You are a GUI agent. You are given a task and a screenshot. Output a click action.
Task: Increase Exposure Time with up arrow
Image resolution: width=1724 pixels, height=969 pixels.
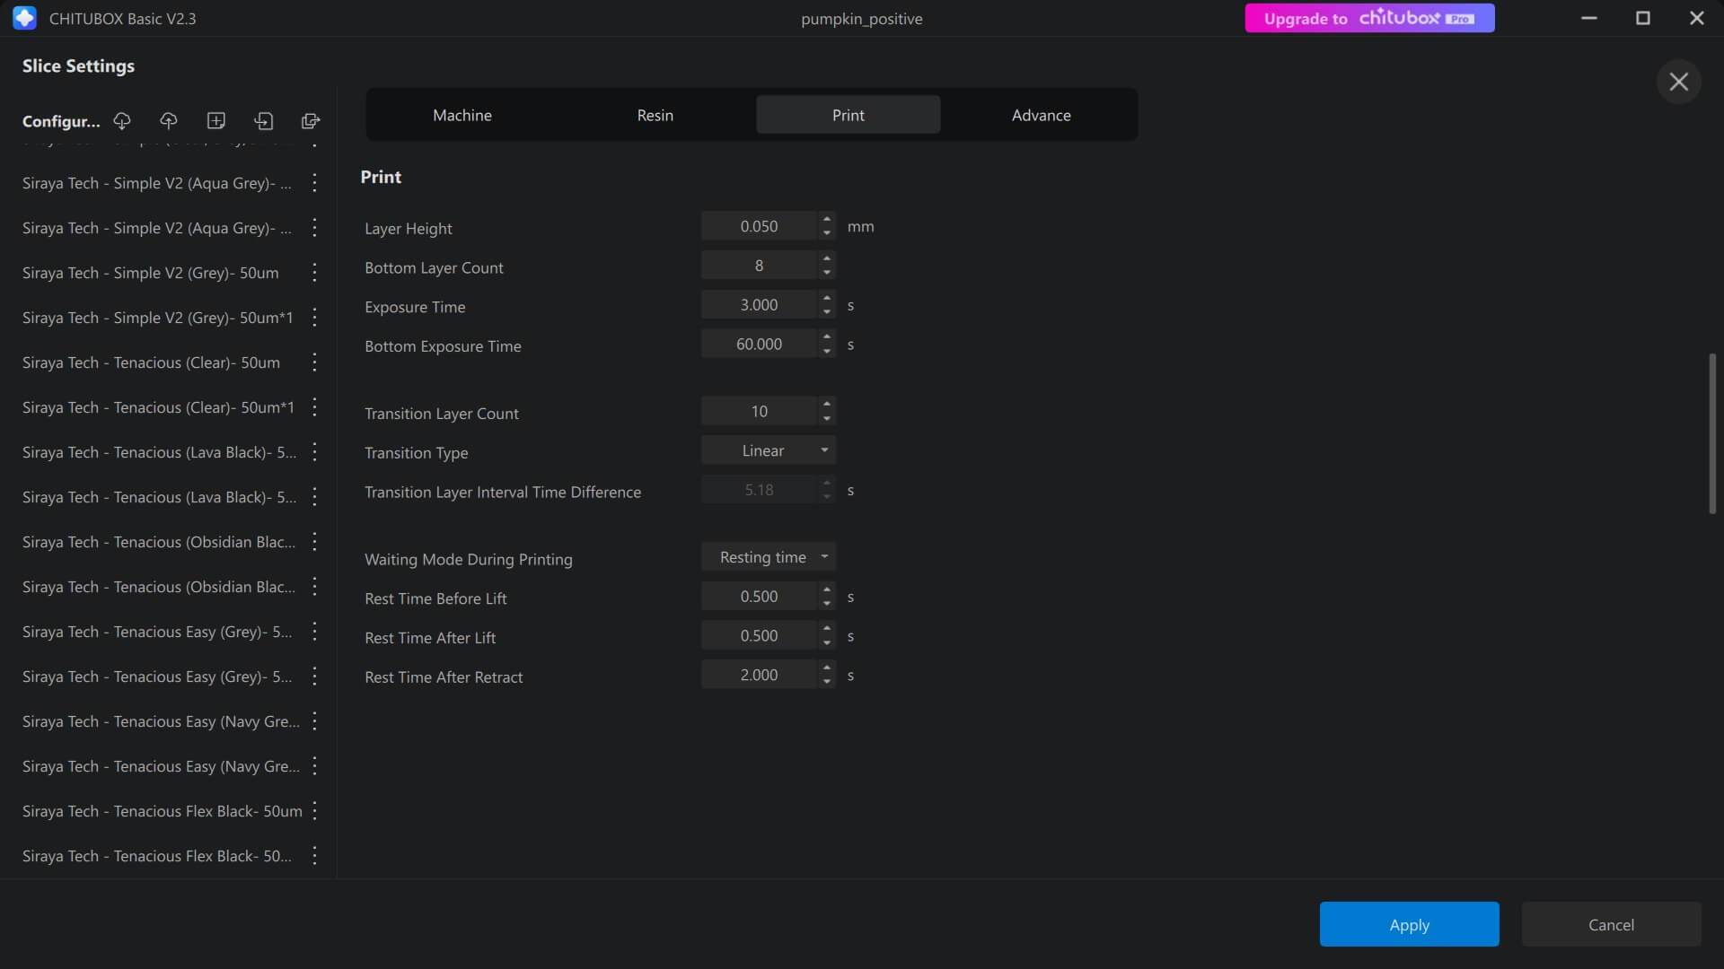coord(827,298)
